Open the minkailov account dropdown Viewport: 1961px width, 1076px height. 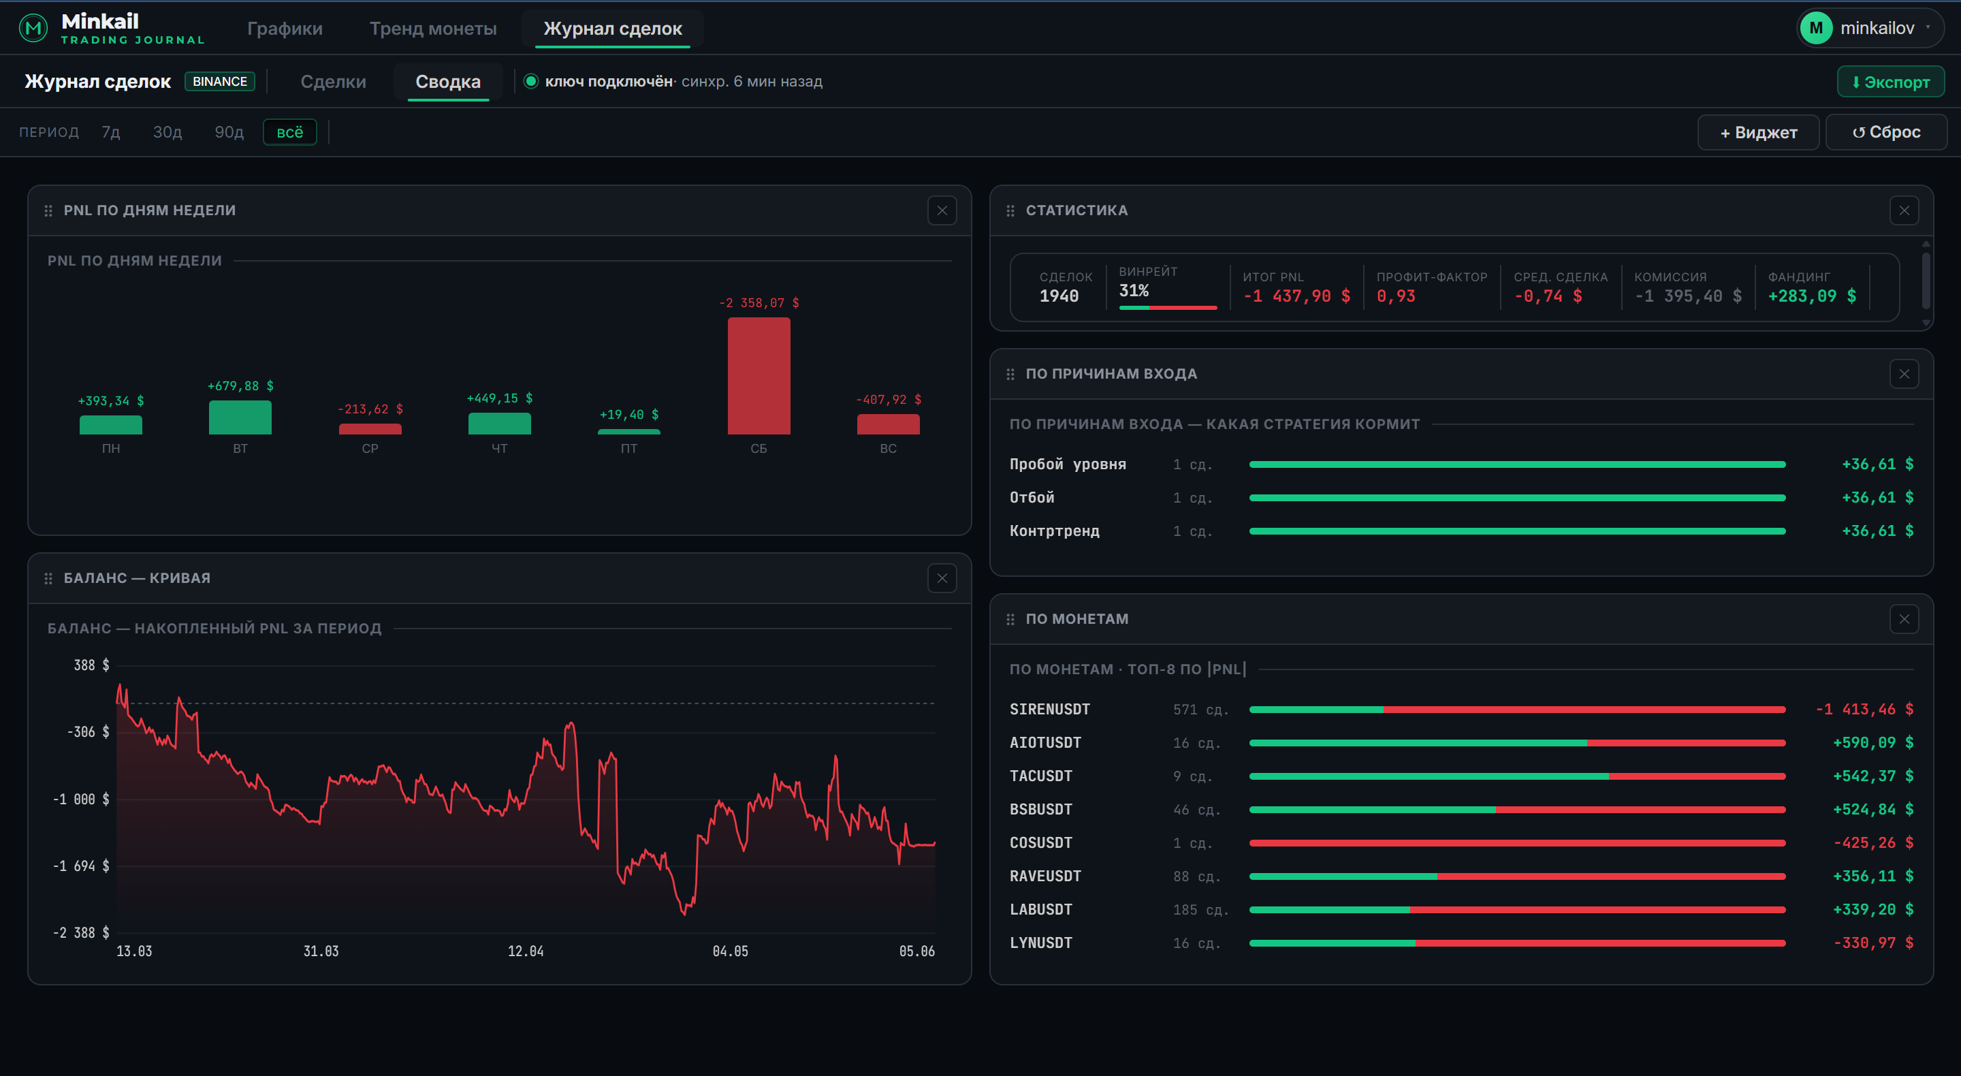[x=1870, y=28]
